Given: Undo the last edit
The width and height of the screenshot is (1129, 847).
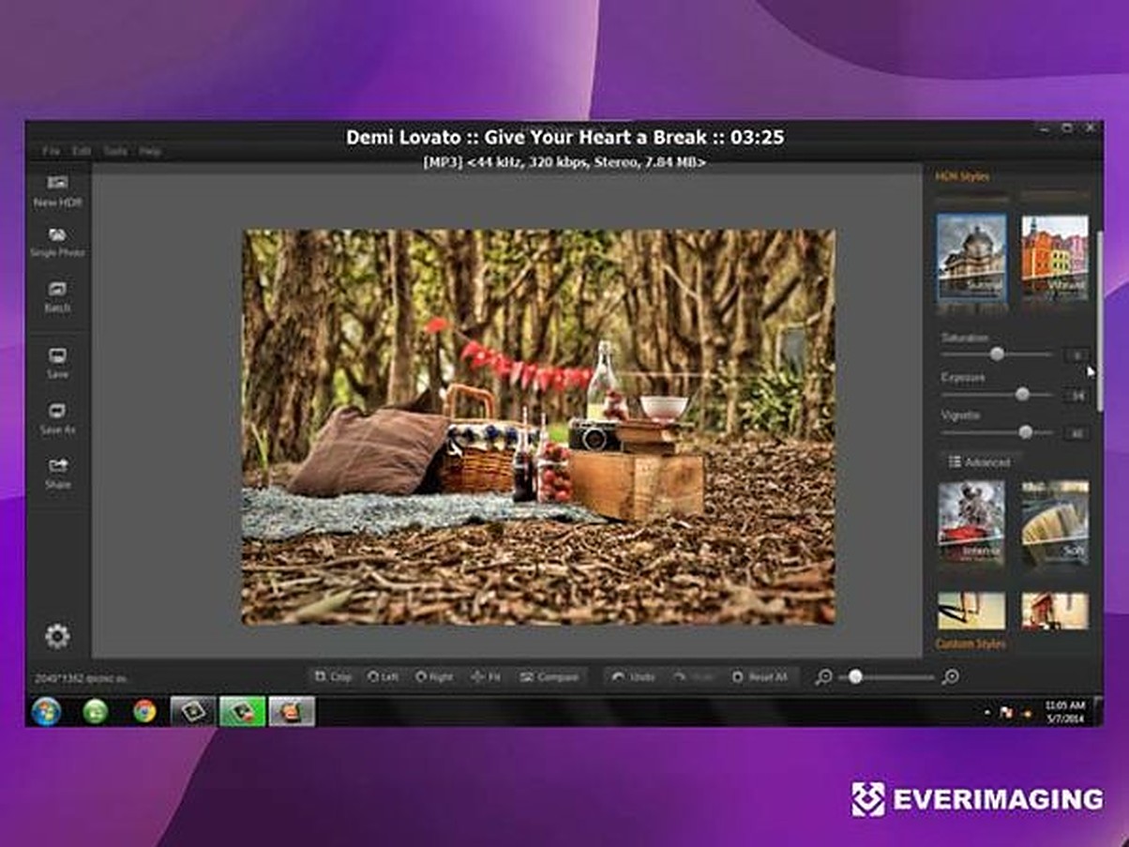Looking at the screenshot, I should (x=633, y=676).
